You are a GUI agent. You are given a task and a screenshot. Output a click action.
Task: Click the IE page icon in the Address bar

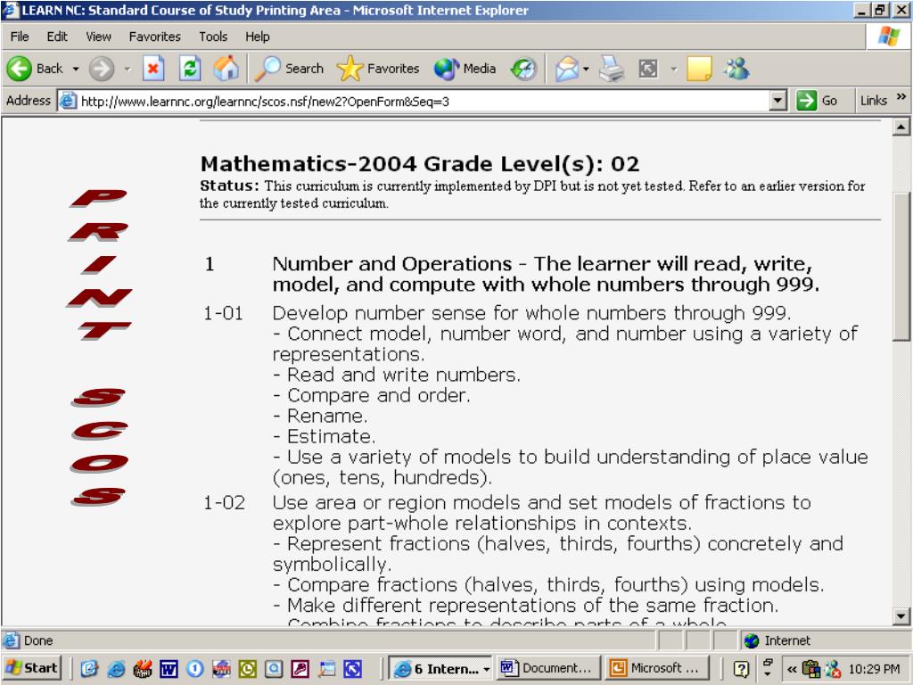click(68, 101)
